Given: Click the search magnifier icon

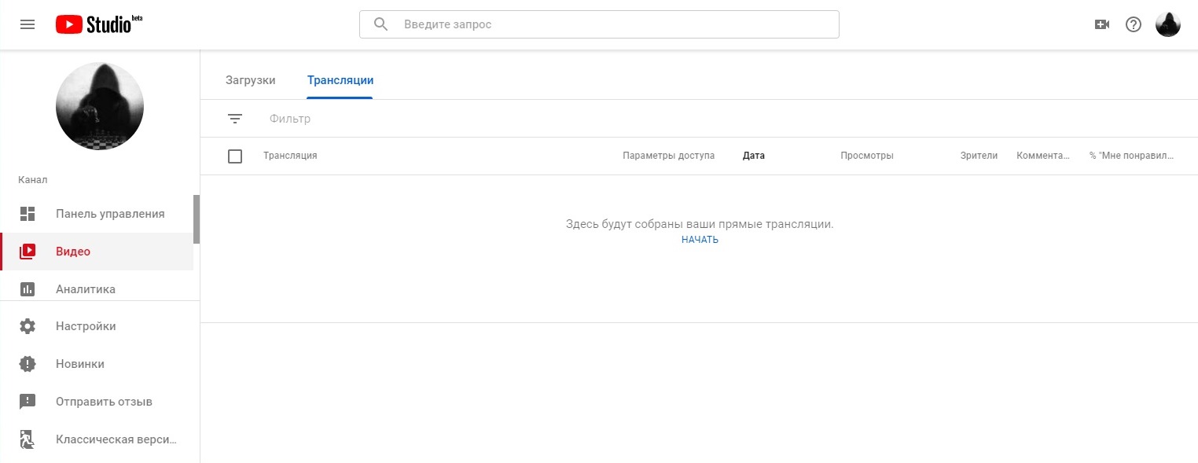Looking at the screenshot, I should 381,24.
